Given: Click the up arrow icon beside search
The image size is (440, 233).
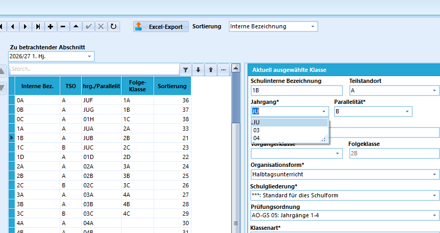Looking at the screenshot, I should coord(211,70).
